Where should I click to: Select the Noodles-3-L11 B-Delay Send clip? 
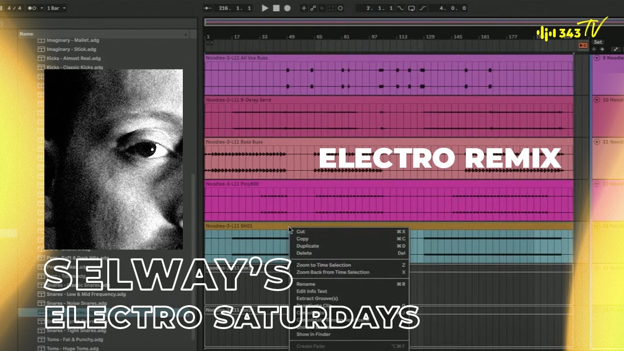(389, 117)
